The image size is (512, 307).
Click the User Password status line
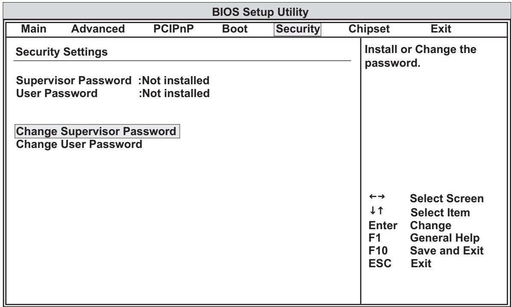point(113,94)
